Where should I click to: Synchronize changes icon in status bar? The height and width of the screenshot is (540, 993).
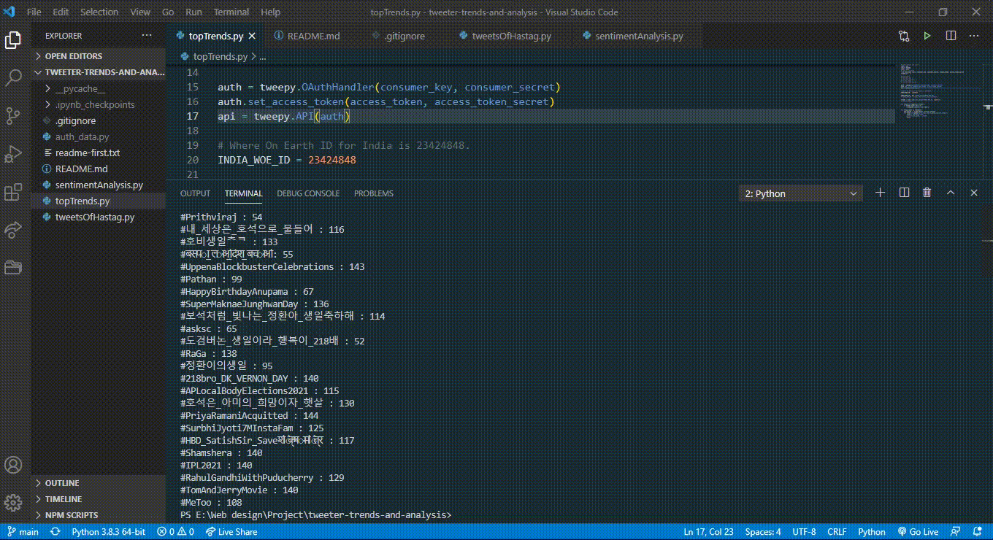click(x=55, y=532)
